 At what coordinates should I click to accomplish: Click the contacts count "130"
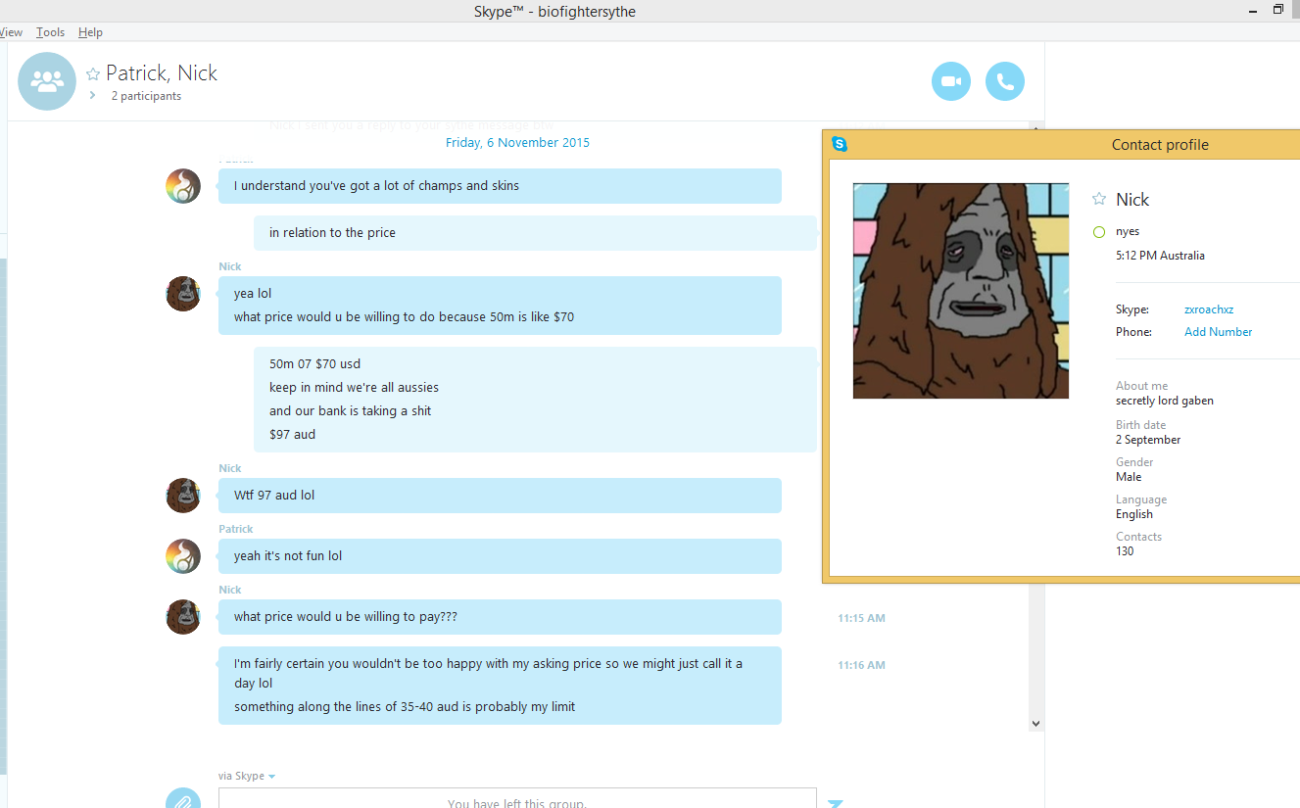[1125, 551]
